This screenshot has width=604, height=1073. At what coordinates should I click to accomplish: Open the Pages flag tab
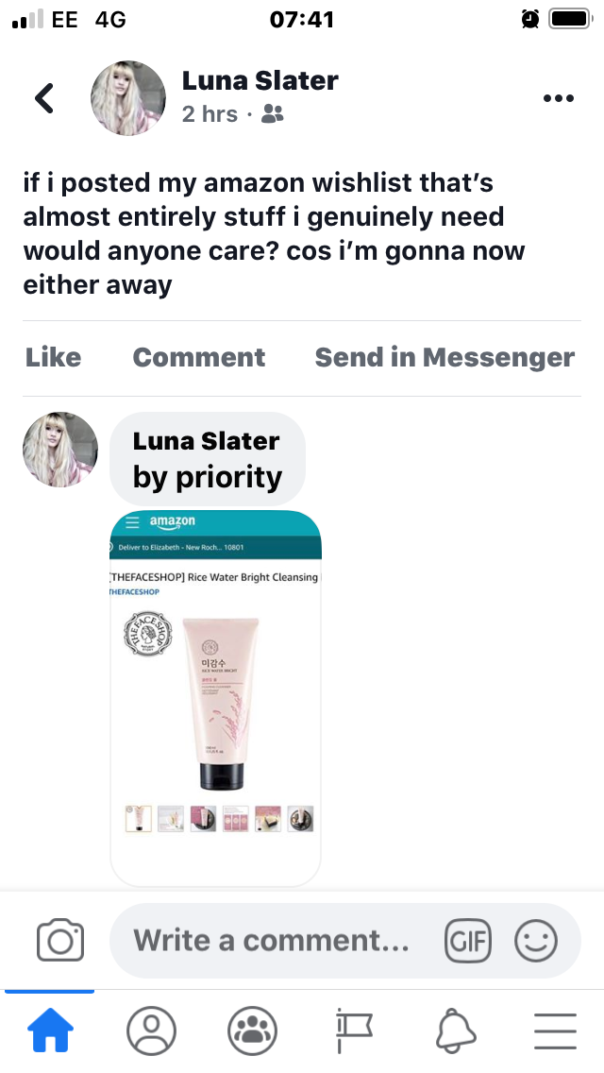[x=354, y=1031]
